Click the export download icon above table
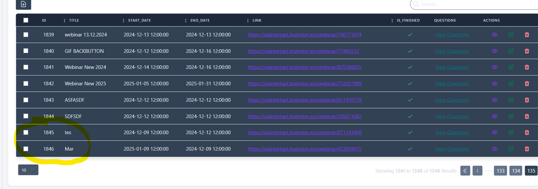This screenshot has width=538, height=189. (x=23, y=4)
